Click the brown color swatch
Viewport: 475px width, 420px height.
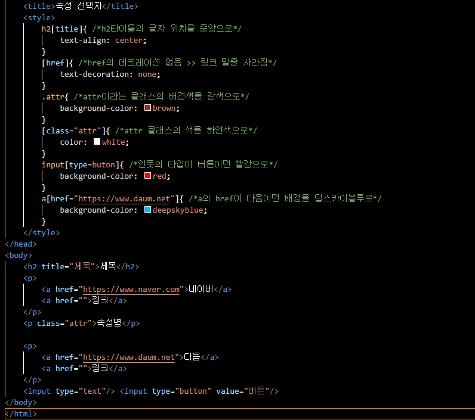coord(147,108)
